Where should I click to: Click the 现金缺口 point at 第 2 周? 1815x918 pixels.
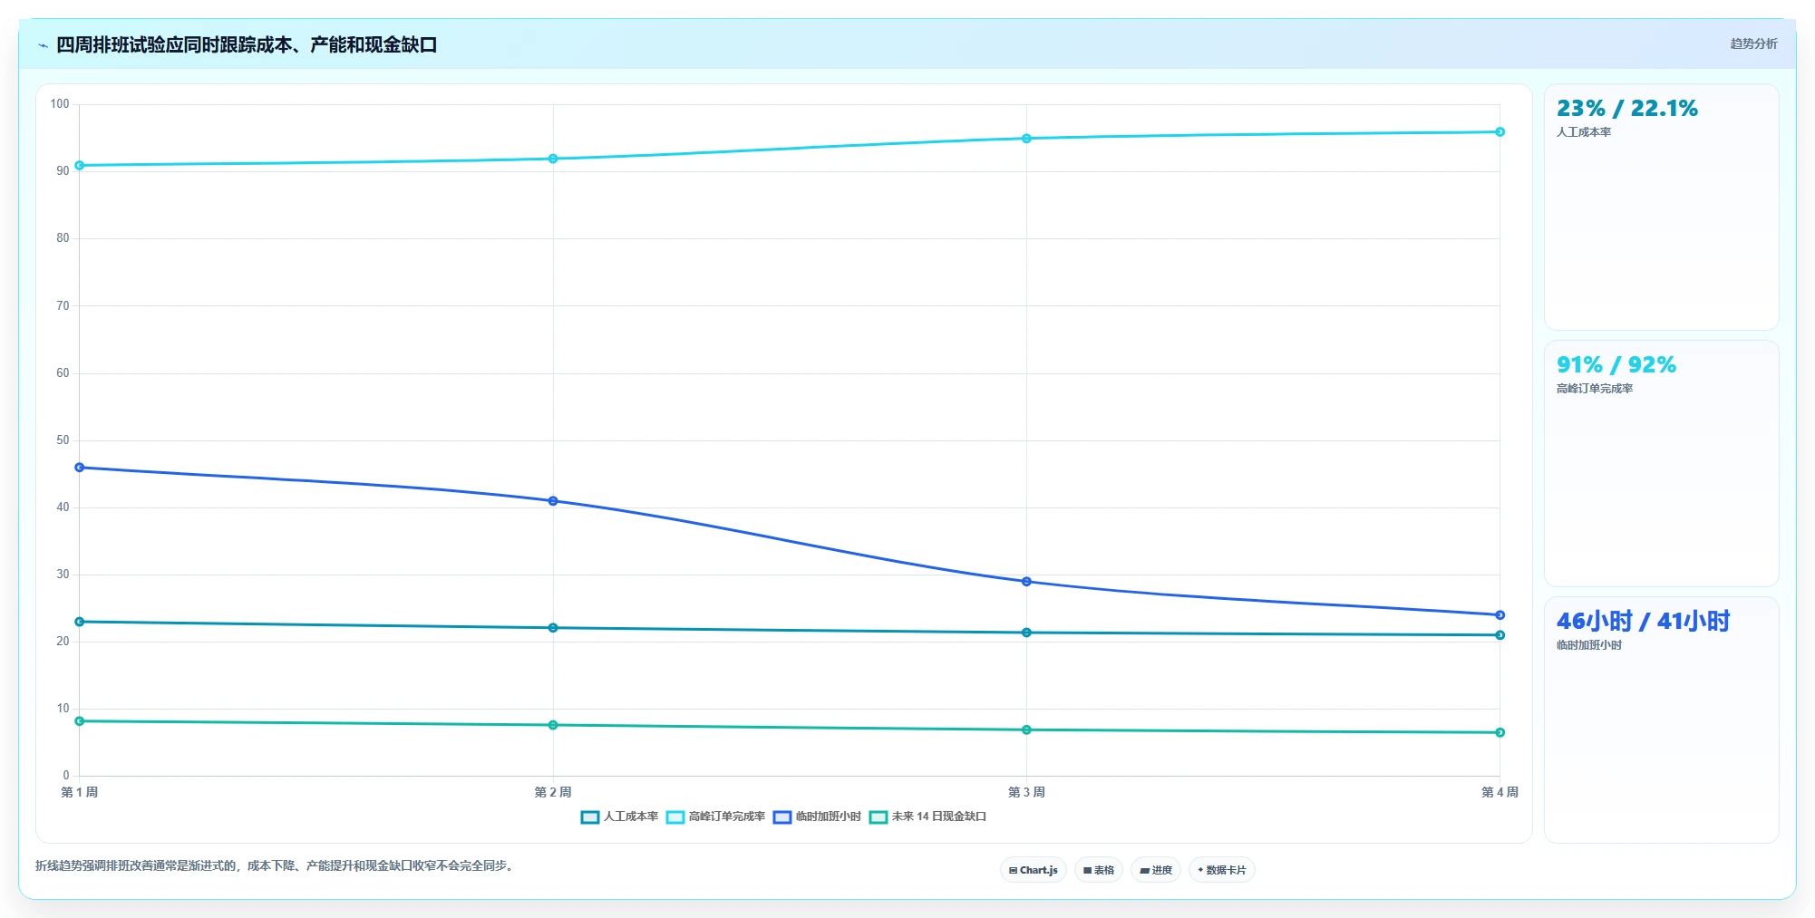[x=553, y=725]
